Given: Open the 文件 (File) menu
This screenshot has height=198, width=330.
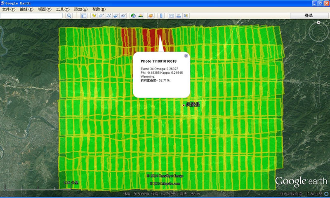Looking at the screenshot, I should point(9,9).
